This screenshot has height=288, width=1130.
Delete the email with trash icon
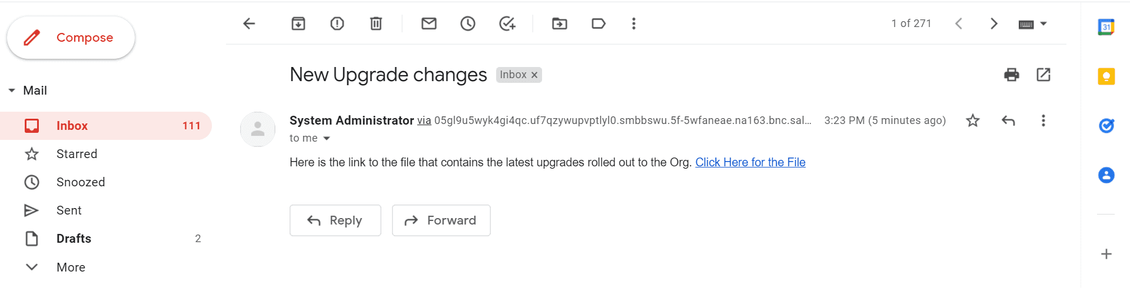[376, 24]
